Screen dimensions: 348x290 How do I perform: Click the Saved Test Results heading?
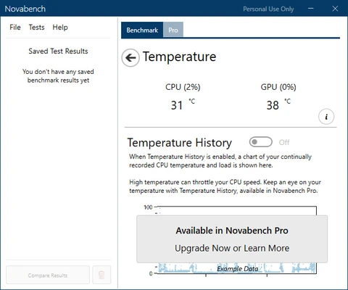(x=58, y=51)
